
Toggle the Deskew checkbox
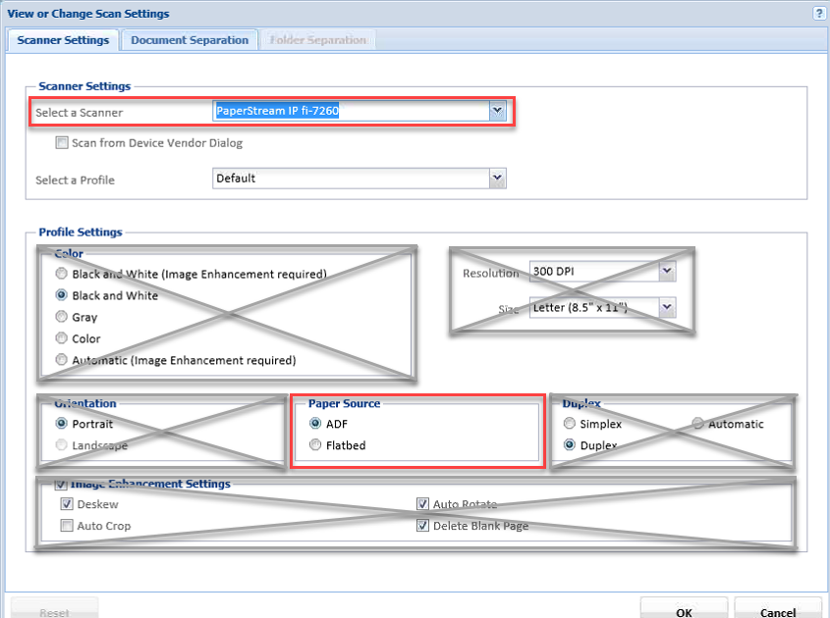[x=67, y=504]
